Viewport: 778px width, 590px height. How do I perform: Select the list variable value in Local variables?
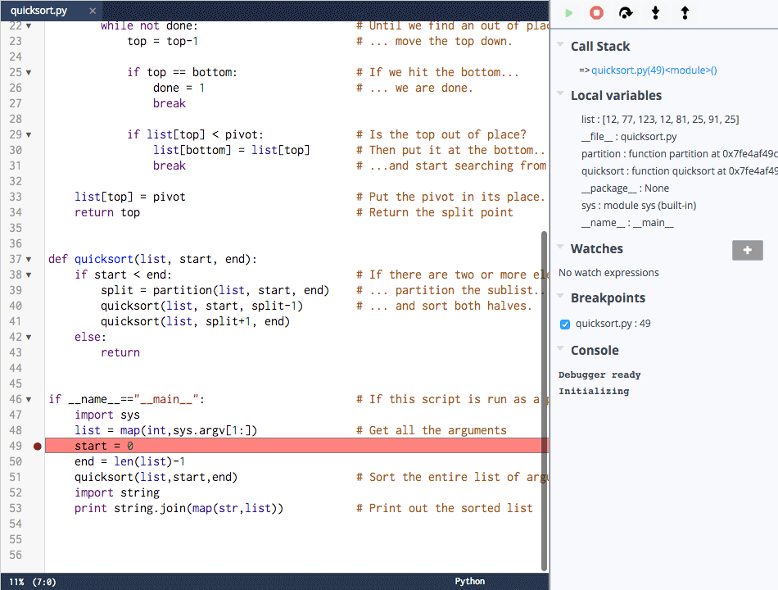(x=660, y=119)
